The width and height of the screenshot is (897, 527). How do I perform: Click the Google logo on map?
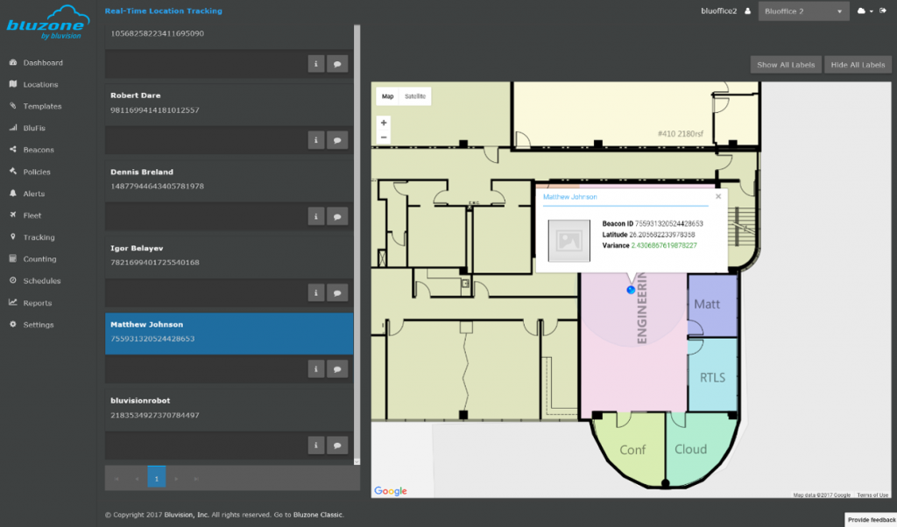tap(390, 491)
